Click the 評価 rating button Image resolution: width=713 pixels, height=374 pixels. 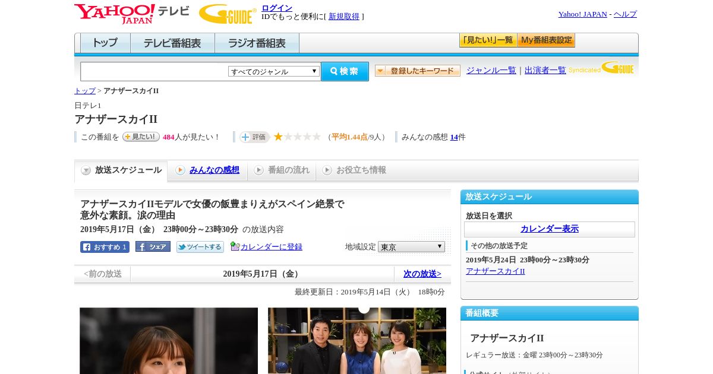click(254, 137)
